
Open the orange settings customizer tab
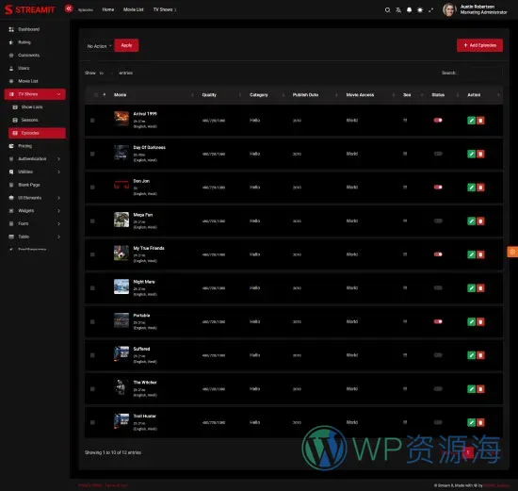click(x=512, y=252)
